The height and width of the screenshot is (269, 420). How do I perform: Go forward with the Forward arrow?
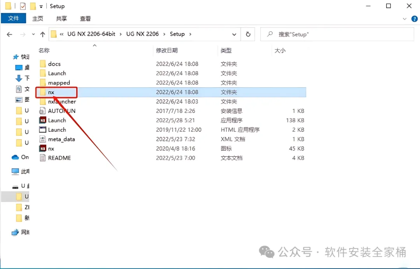(23, 34)
